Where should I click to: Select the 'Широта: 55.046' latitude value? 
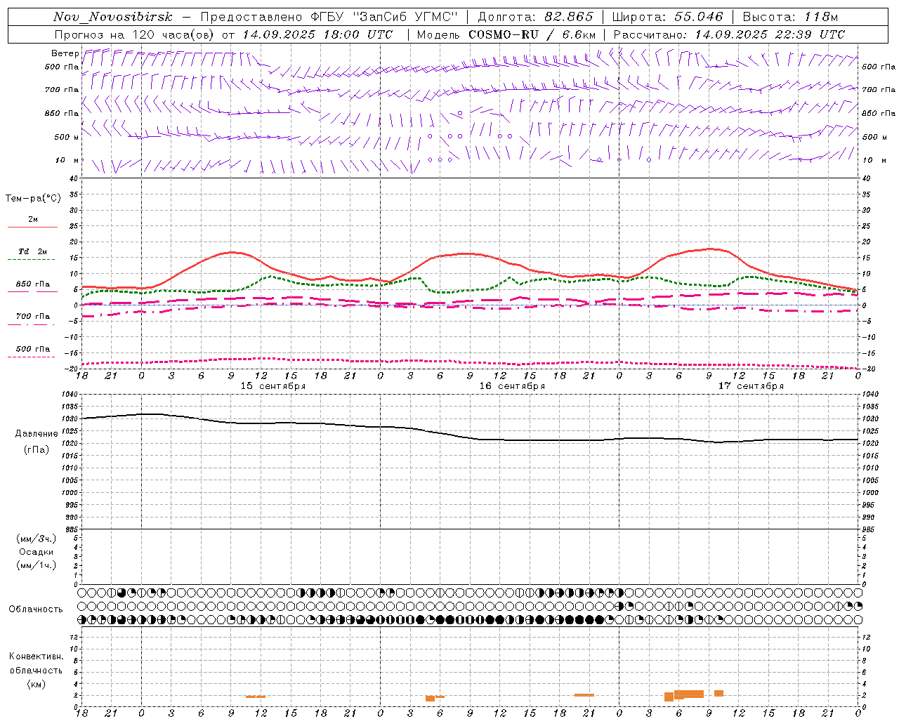(x=667, y=17)
